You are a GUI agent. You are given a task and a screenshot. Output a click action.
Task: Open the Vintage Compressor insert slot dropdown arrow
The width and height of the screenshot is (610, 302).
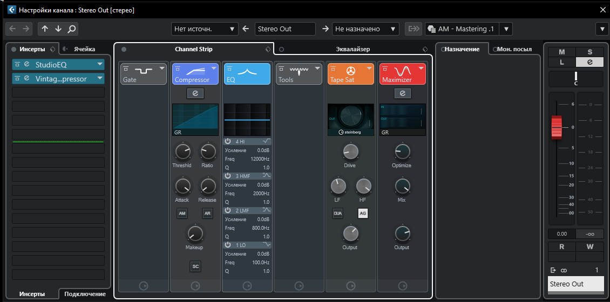100,79
